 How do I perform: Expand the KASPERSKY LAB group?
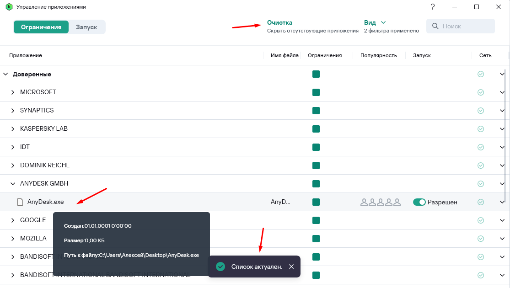click(x=13, y=129)
